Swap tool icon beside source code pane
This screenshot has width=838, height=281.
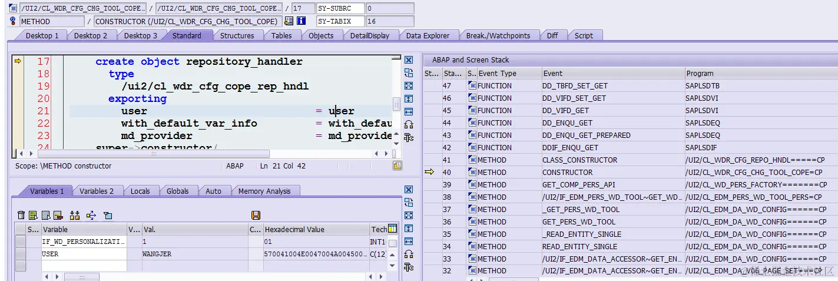[409, 73]
